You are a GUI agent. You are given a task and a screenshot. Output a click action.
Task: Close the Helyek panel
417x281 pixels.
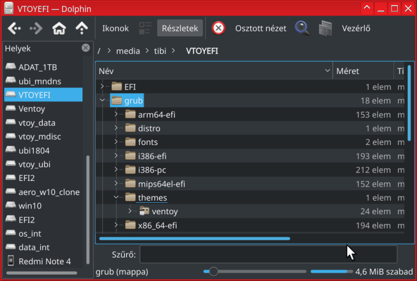[85, 48]
